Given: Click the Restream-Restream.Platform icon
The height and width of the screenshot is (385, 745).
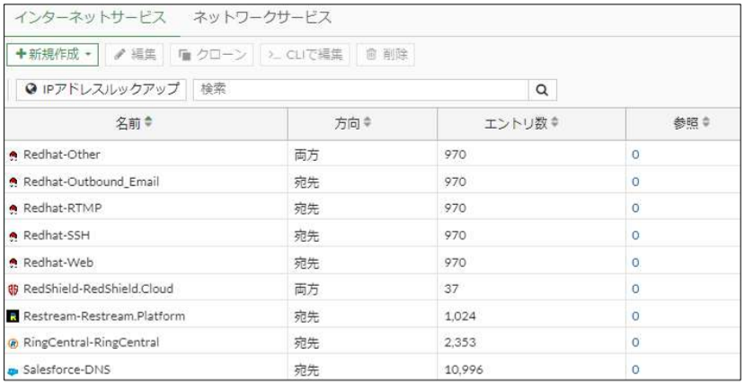Looking at the screenshot, I should [12, 315].
